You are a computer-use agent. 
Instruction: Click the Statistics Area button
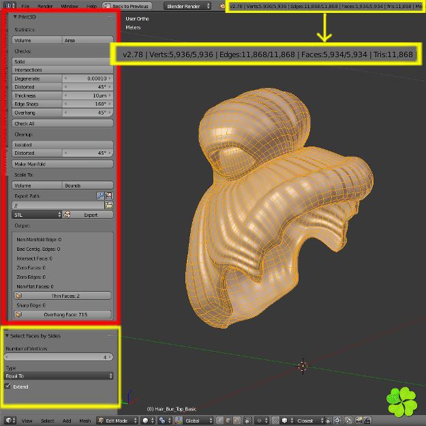tap(87, 40)
